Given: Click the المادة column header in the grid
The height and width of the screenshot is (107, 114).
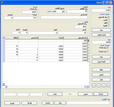Looking at the screenshot, I should (51, 38).
